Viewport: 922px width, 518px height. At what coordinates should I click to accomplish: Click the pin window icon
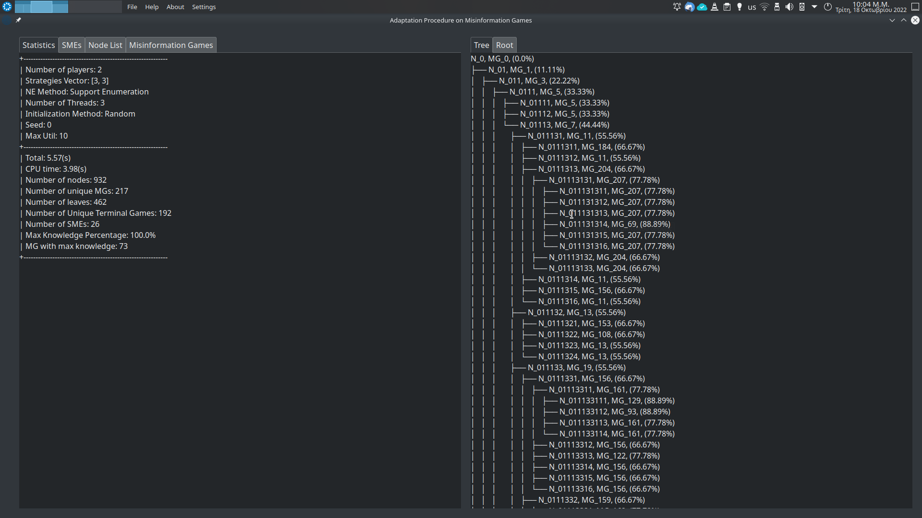click(x=18, y=20)
